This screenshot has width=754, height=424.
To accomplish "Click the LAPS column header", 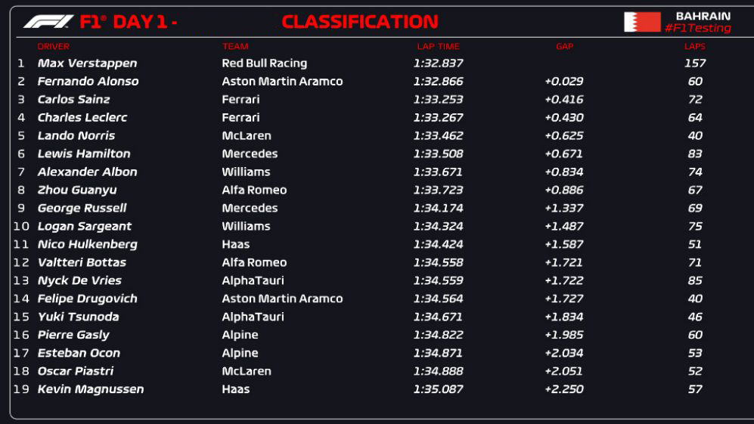I will (695, 47).
